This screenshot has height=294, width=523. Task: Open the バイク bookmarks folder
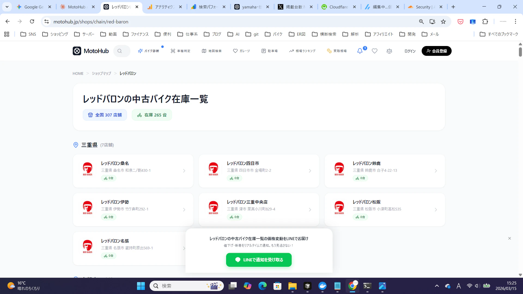click(274, 34)
